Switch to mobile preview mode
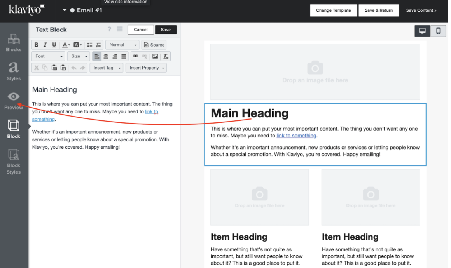The width and height of the screenshot is (451, 268). point(438,31)
